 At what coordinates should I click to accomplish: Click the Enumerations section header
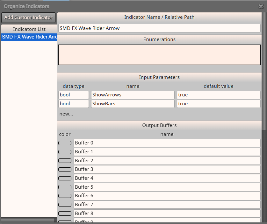159,39
